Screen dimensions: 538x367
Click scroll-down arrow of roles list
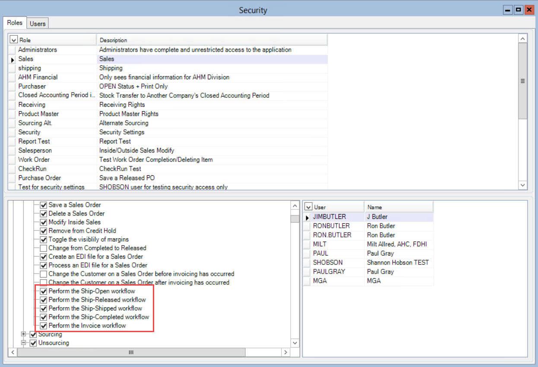click(523, 185)
